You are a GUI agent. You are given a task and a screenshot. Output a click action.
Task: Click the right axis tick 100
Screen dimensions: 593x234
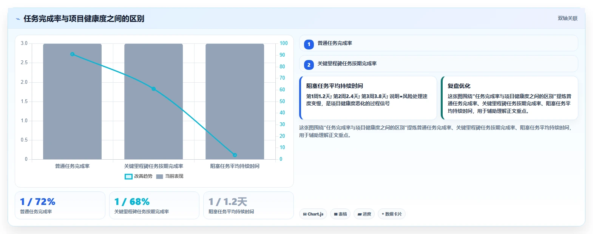coord(284,43)
